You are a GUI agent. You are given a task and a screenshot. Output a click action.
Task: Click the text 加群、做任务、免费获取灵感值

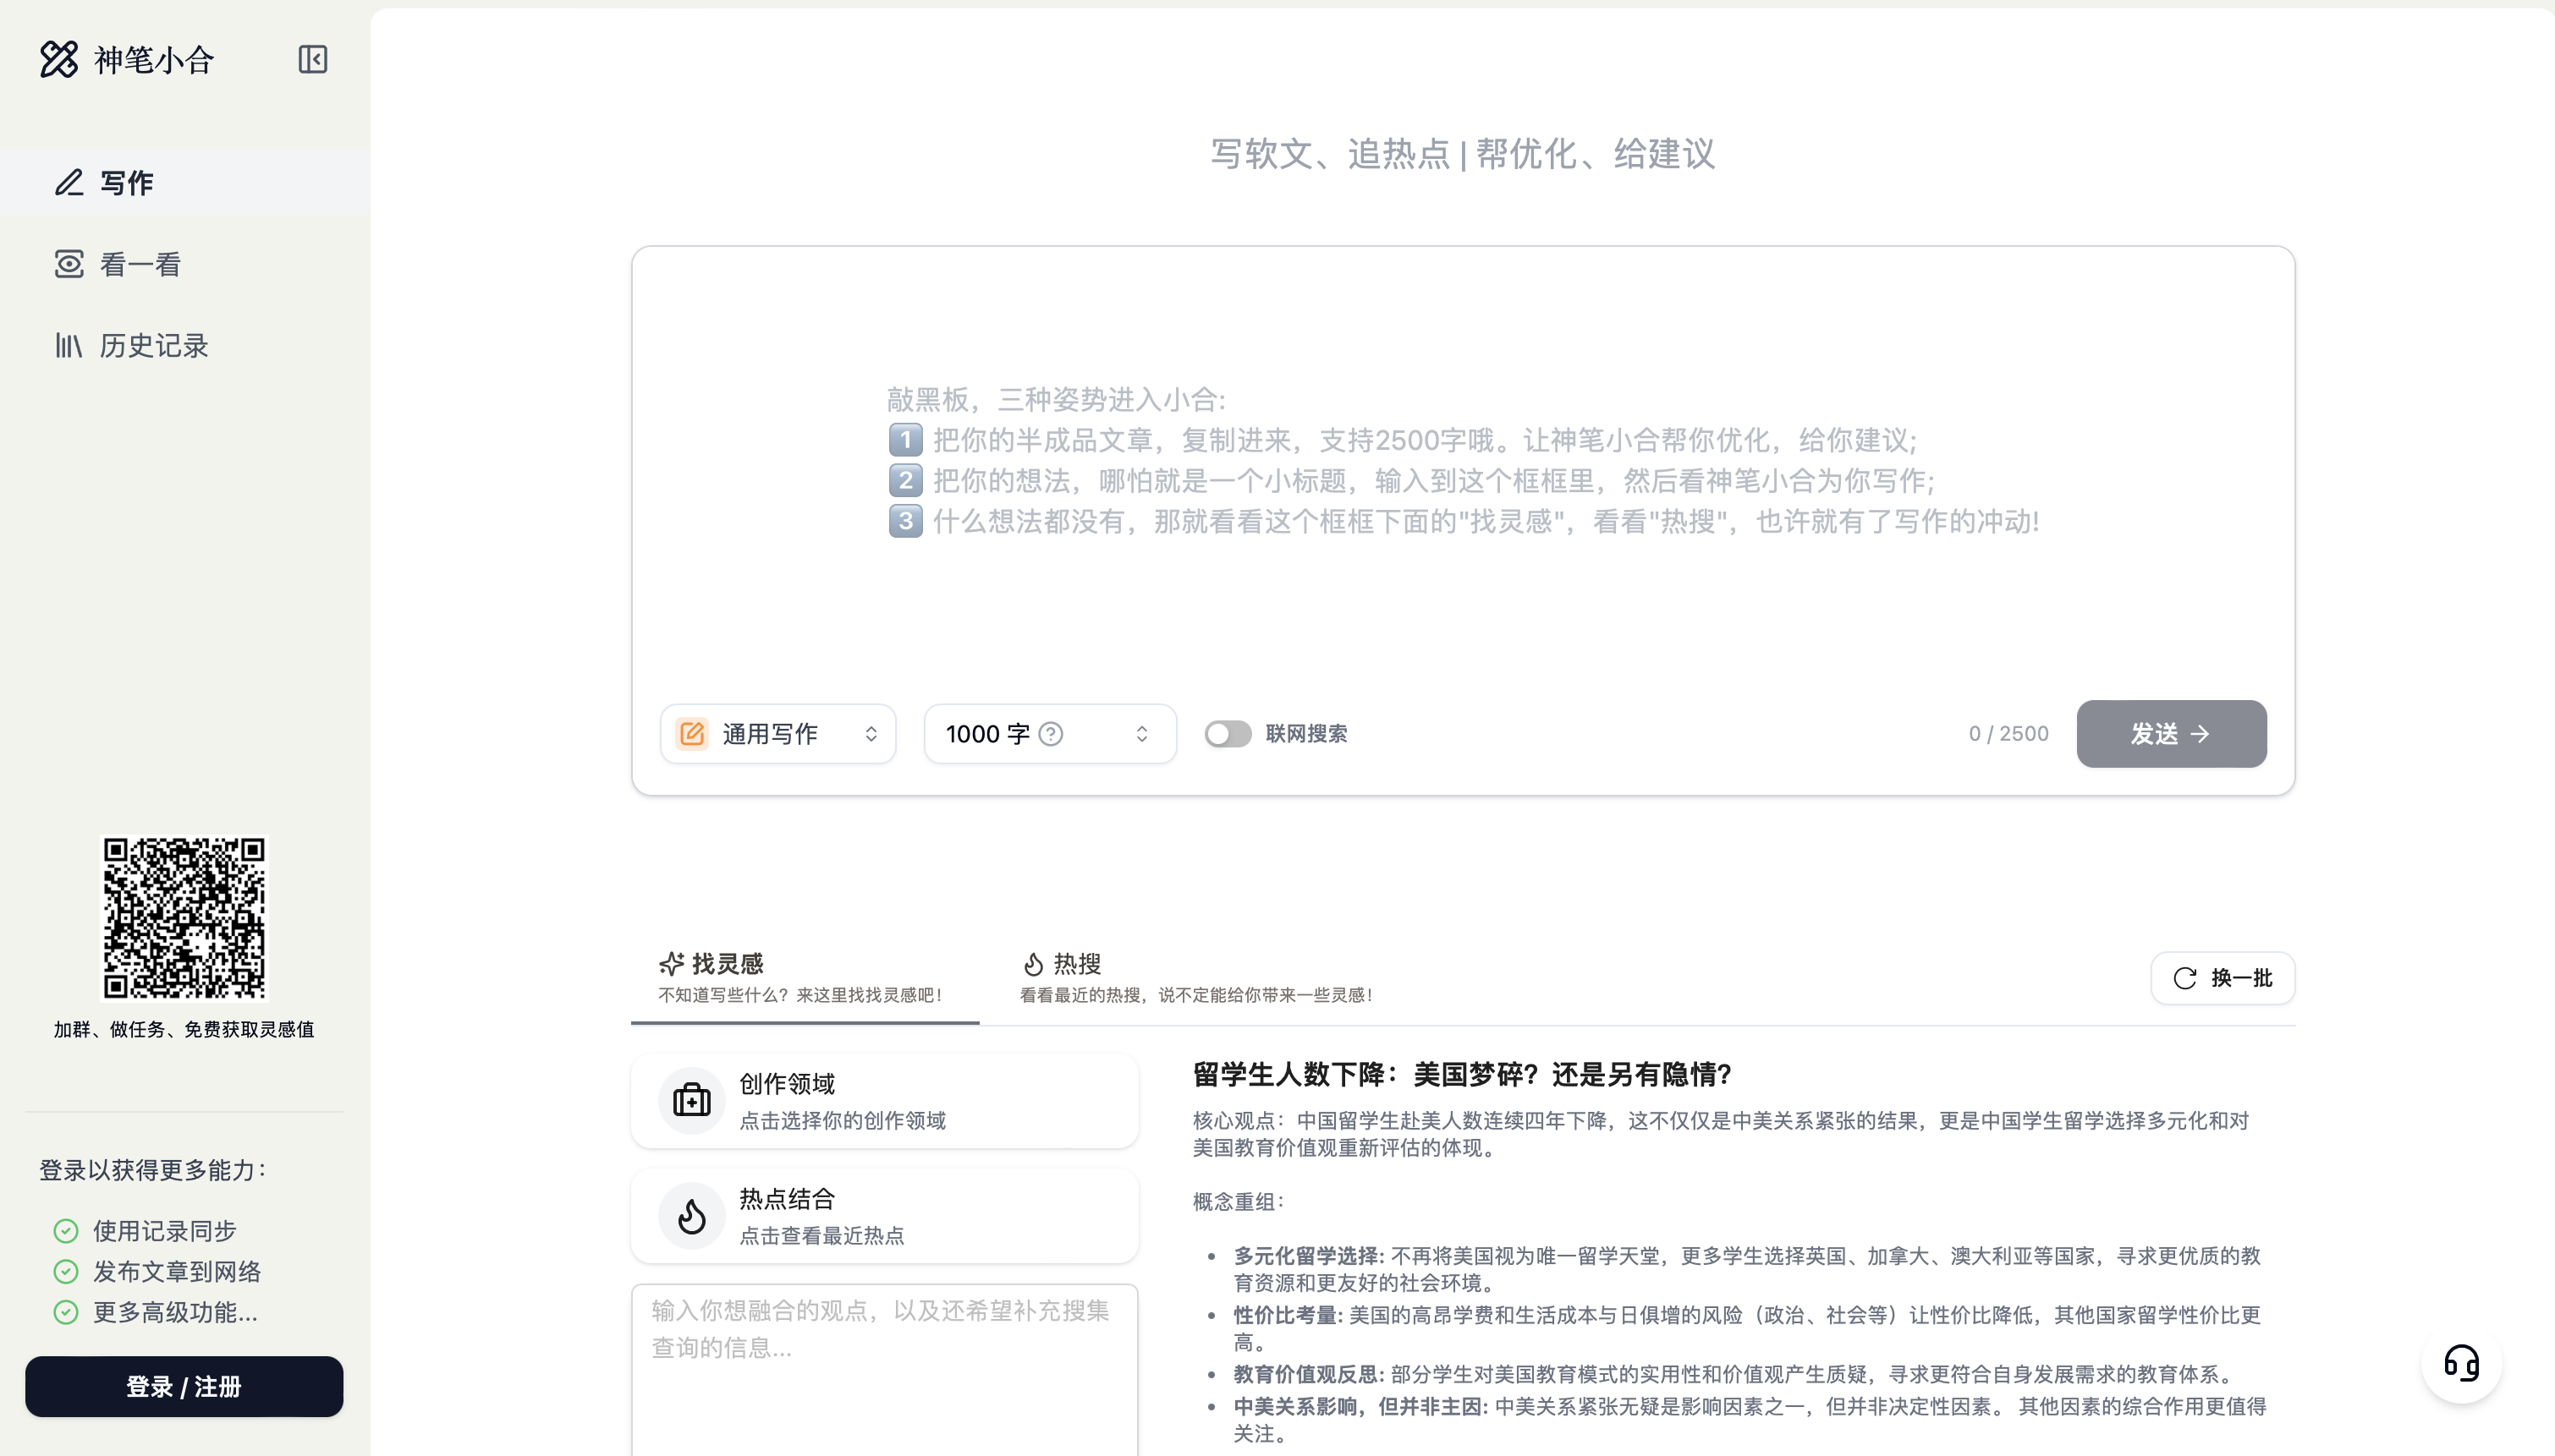pyautogui.click(x=184, y=1029)
